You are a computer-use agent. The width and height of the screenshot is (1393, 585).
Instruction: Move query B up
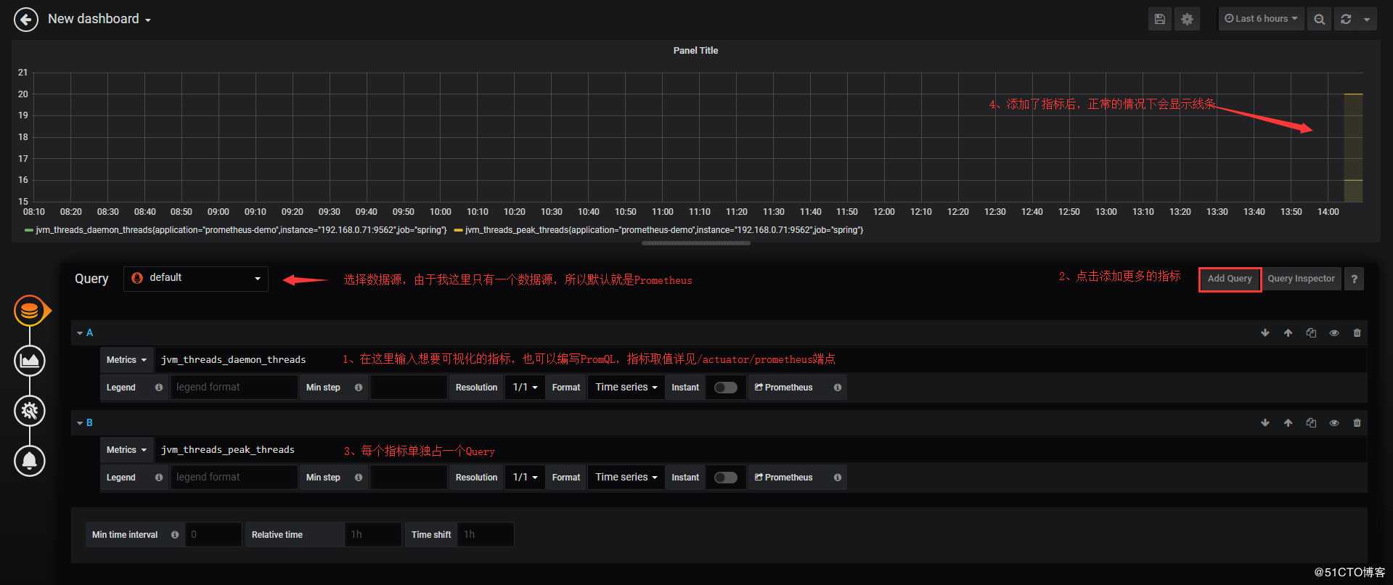tap(1288, 422)
